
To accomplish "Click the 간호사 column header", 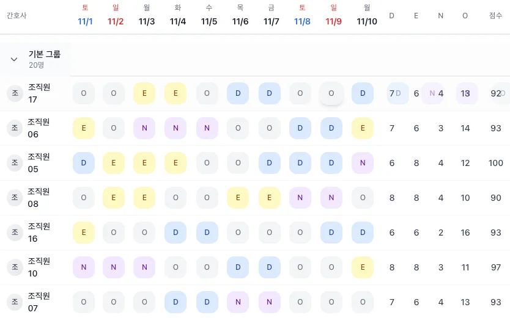I will 17,15.
